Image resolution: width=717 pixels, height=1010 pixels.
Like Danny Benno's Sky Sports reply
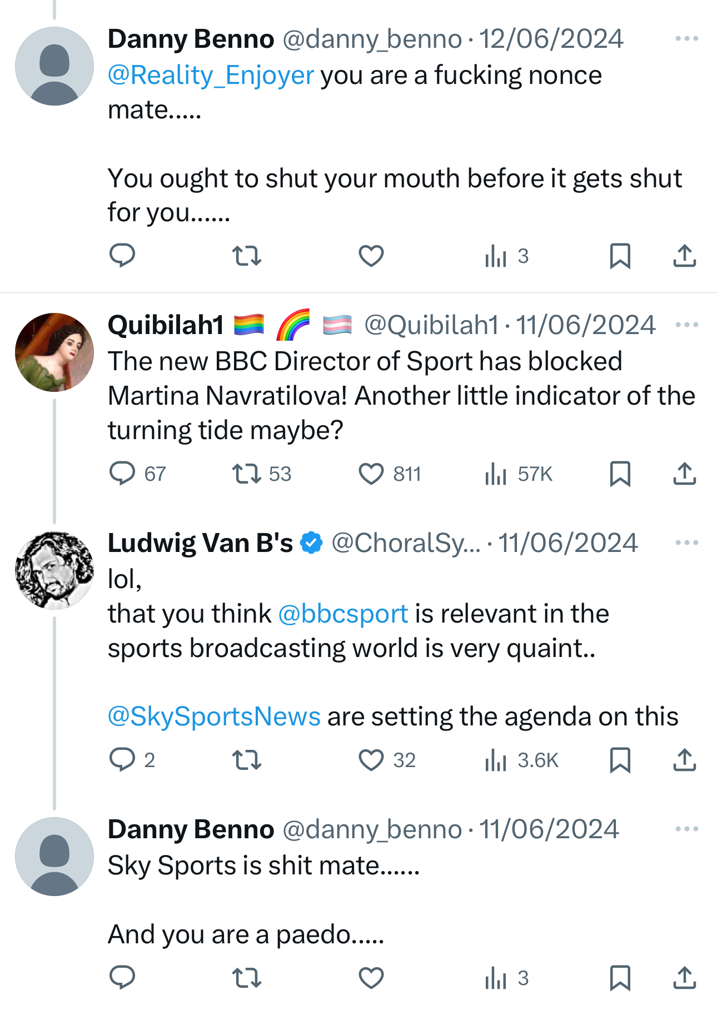click(371, 978)
